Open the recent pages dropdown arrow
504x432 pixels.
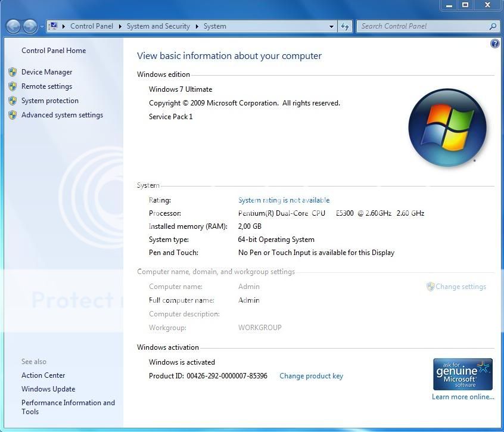coord(42,27)
